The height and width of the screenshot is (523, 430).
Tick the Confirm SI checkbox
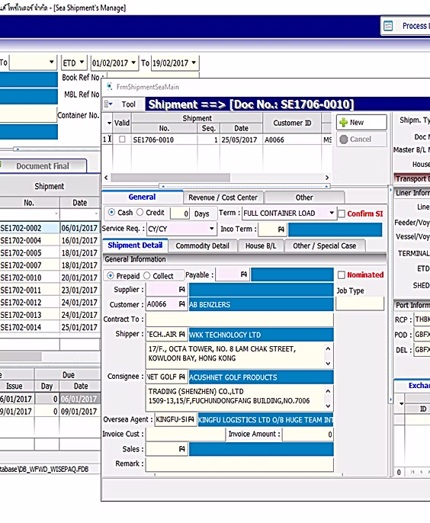click(x=342, y=213)
